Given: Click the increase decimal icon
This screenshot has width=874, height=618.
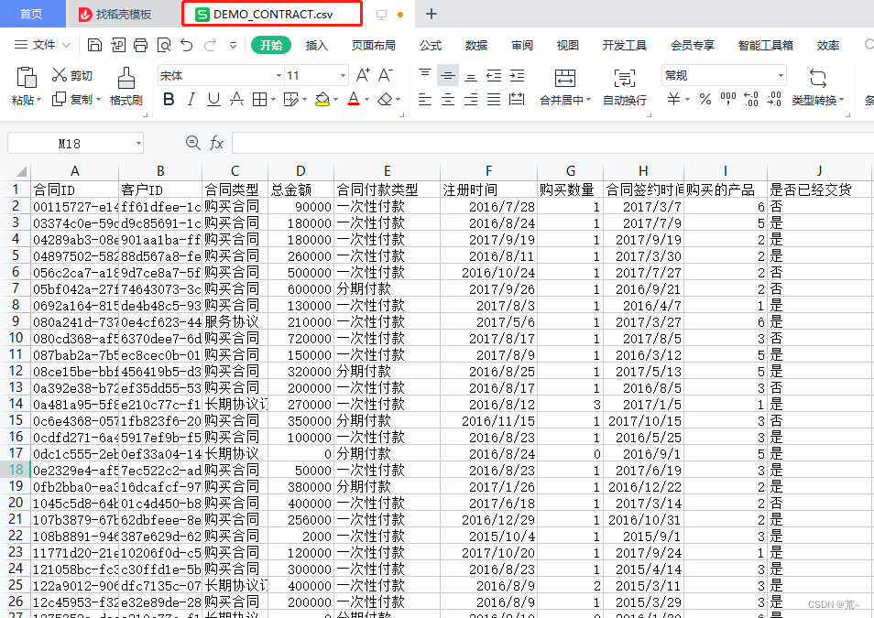Looking at the screenshot, I should [751, 99].
